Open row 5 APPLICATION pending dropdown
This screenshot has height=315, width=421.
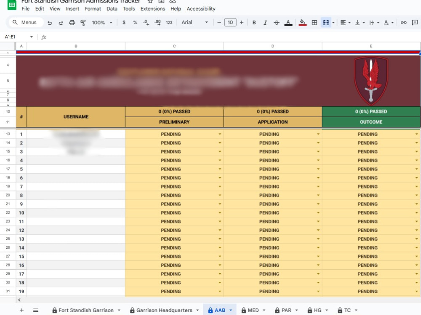click(x=318, y=169)
